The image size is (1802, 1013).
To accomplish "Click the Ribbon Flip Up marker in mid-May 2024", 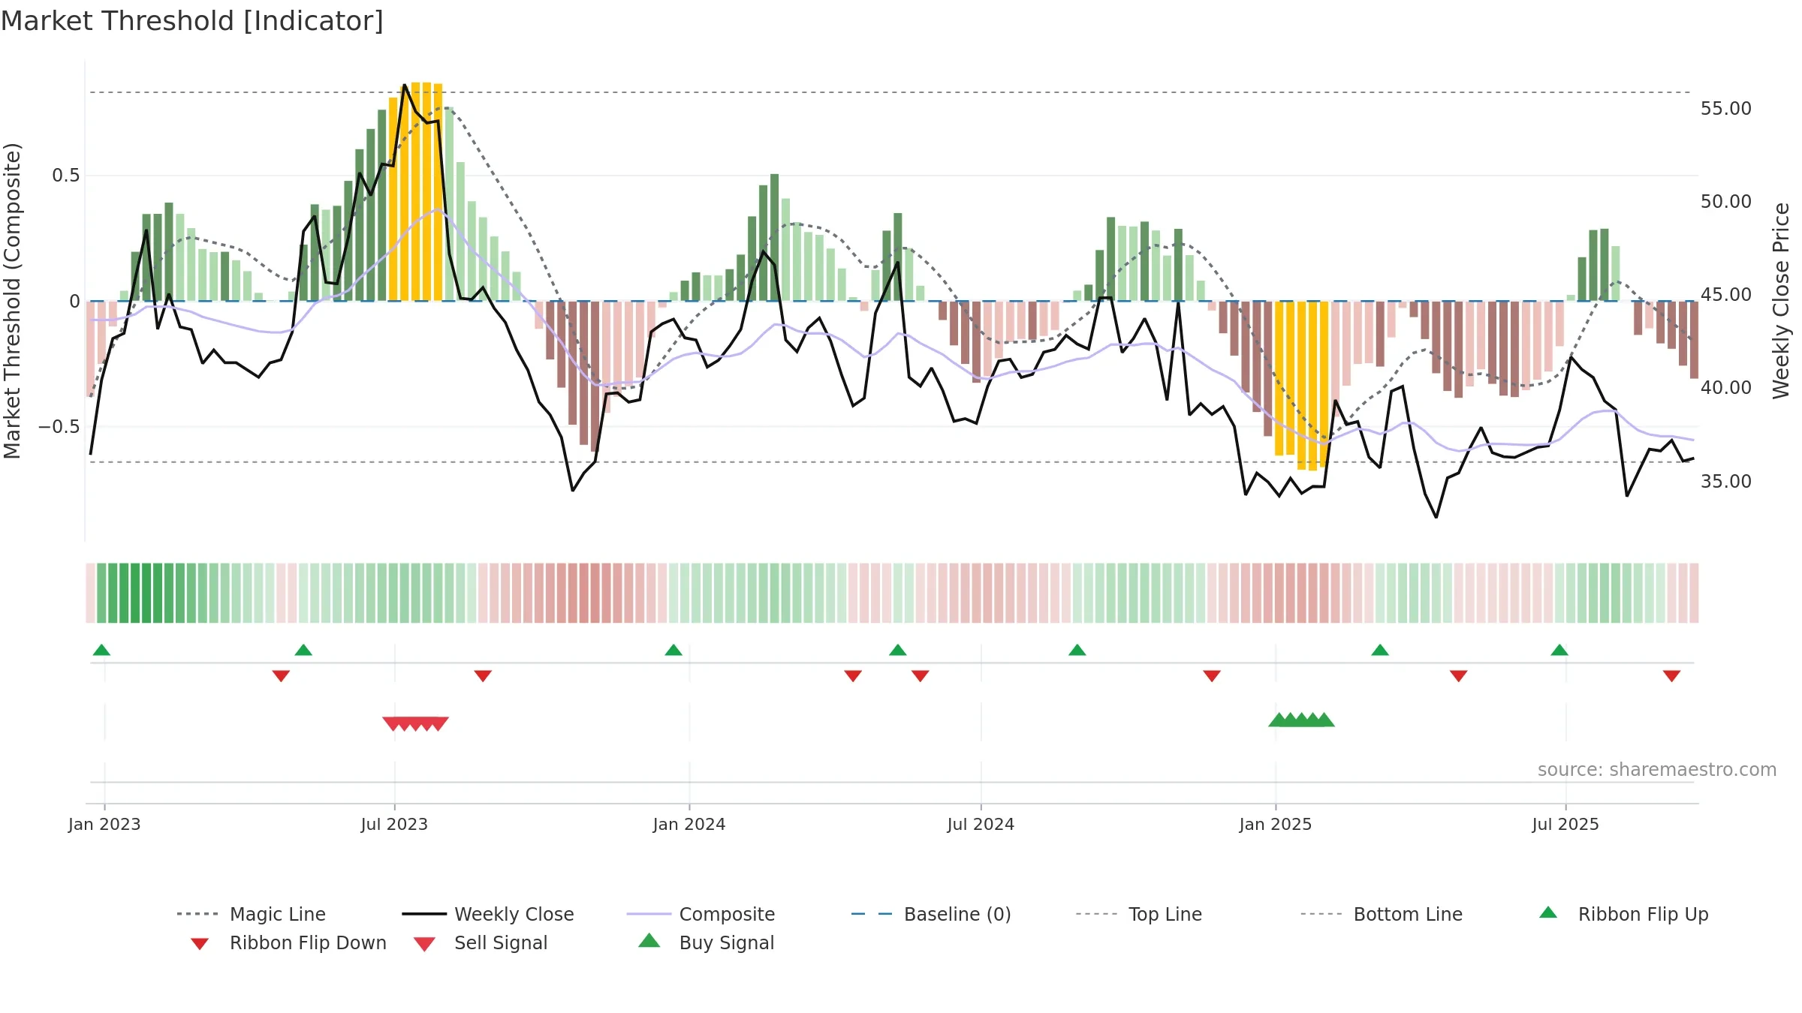I will (898, 650).
